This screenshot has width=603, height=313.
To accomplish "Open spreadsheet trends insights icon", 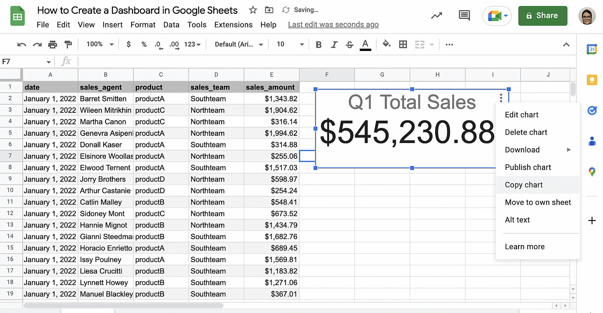I will pyautogui.click(x=436, y=15).
